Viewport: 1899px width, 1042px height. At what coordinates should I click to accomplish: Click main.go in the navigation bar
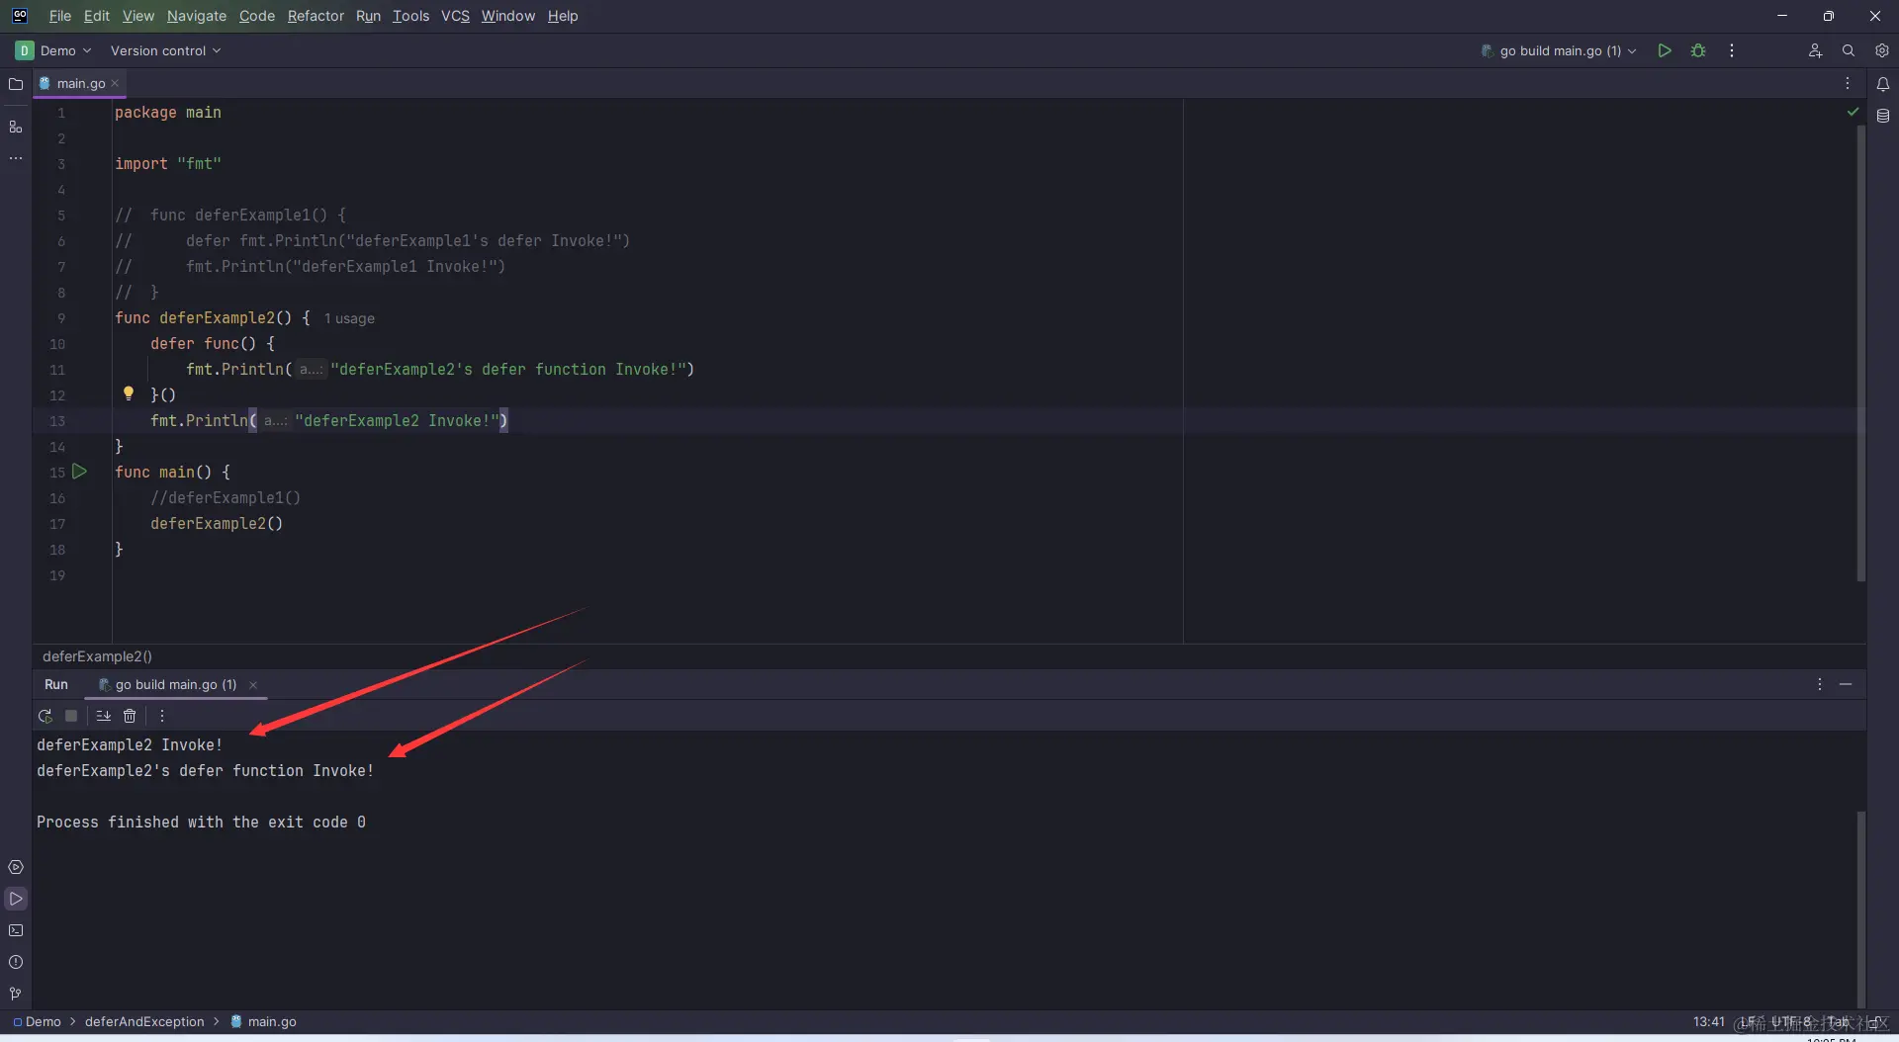[264, 1021]
